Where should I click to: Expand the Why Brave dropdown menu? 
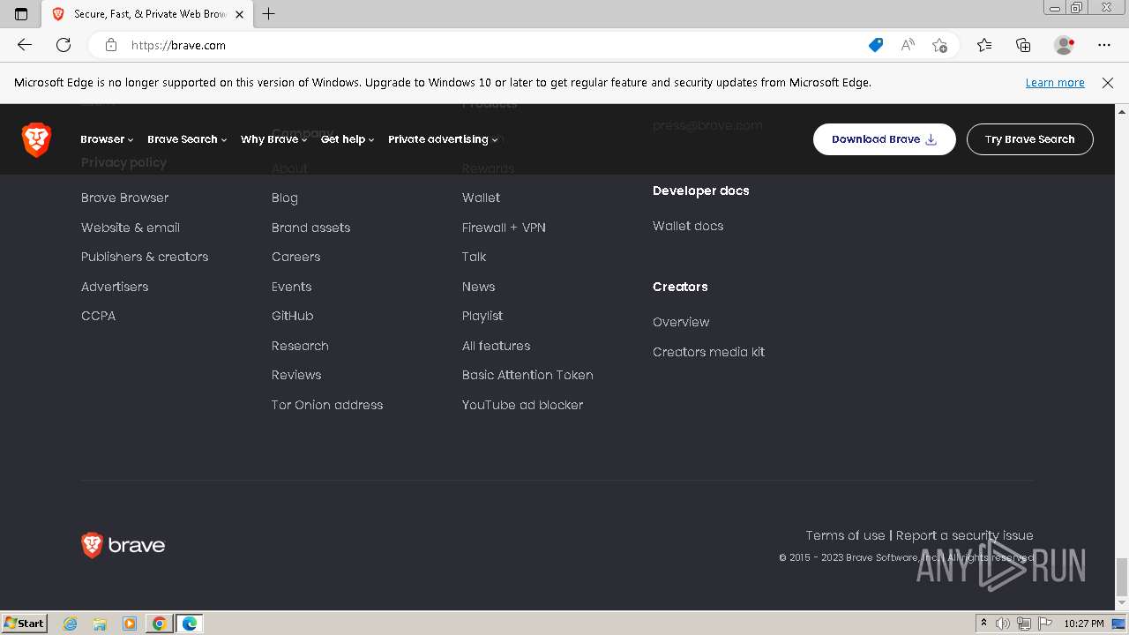274,139
